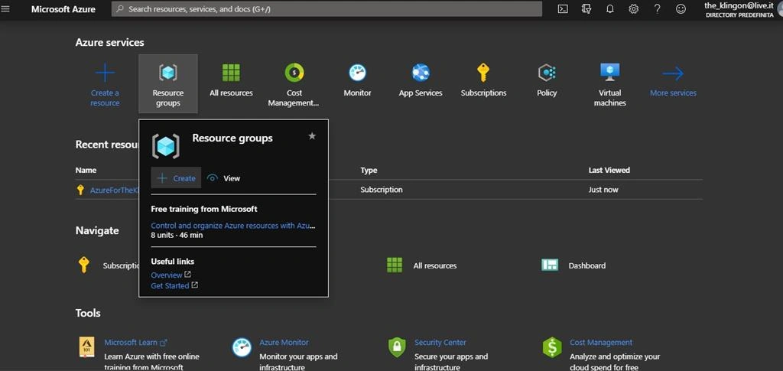783x371 pixels.
Task: Open Get Started useful link
Action: tap(174, 285)
